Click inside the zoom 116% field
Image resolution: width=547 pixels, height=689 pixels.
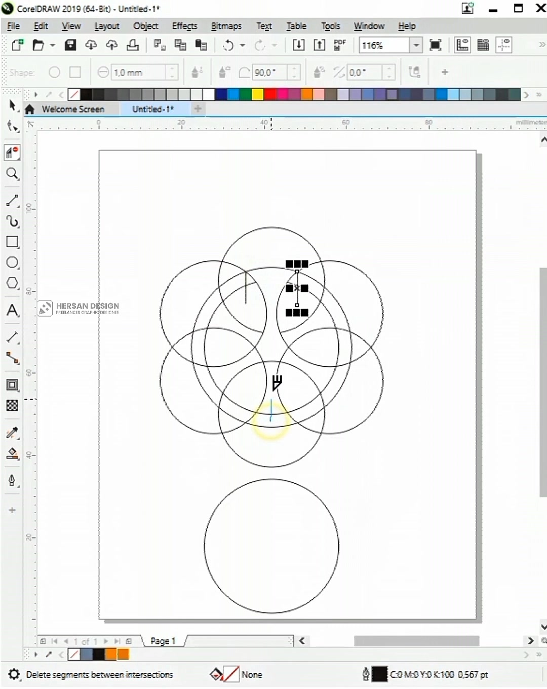pyautogui.click(x=383, y=45)
